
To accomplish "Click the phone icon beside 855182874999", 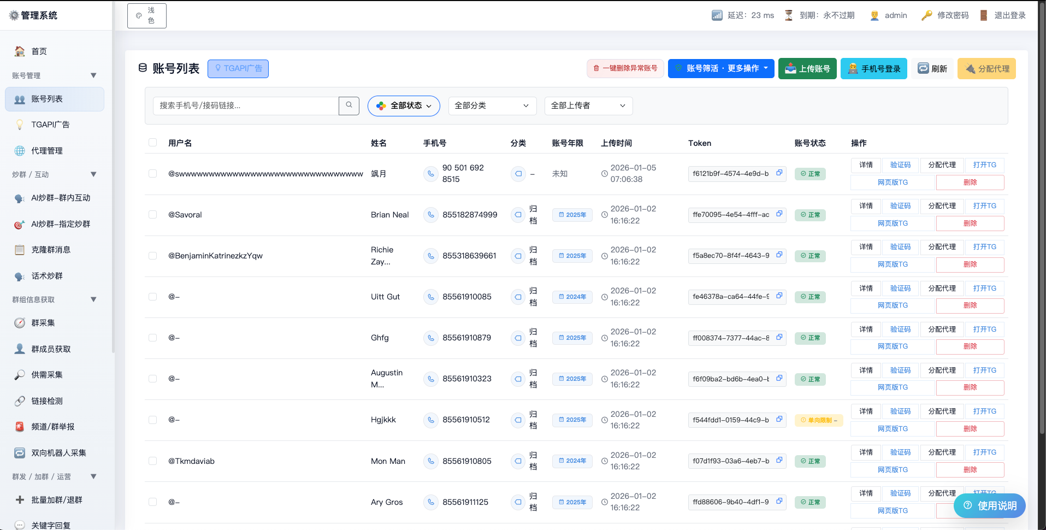I will (431, 215).
